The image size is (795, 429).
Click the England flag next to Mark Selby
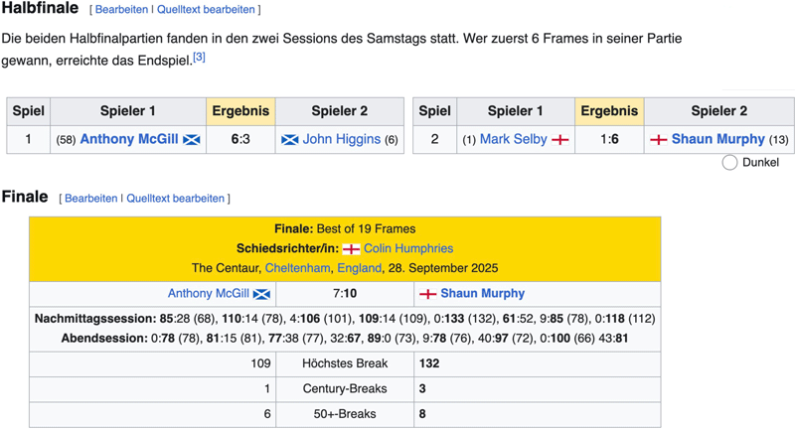560,140
